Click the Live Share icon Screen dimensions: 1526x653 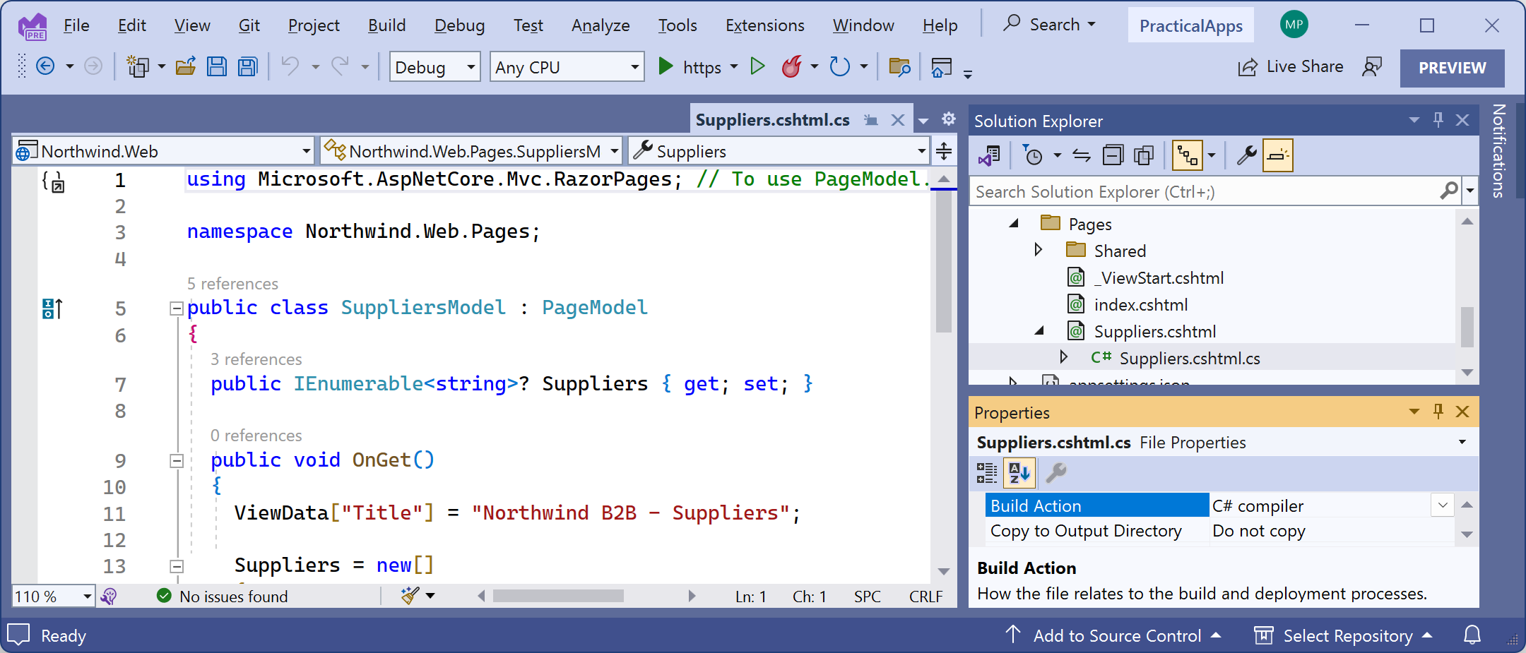1248,67
